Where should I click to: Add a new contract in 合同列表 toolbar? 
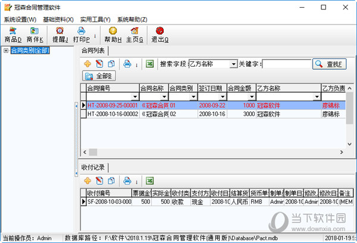(87, 64)
